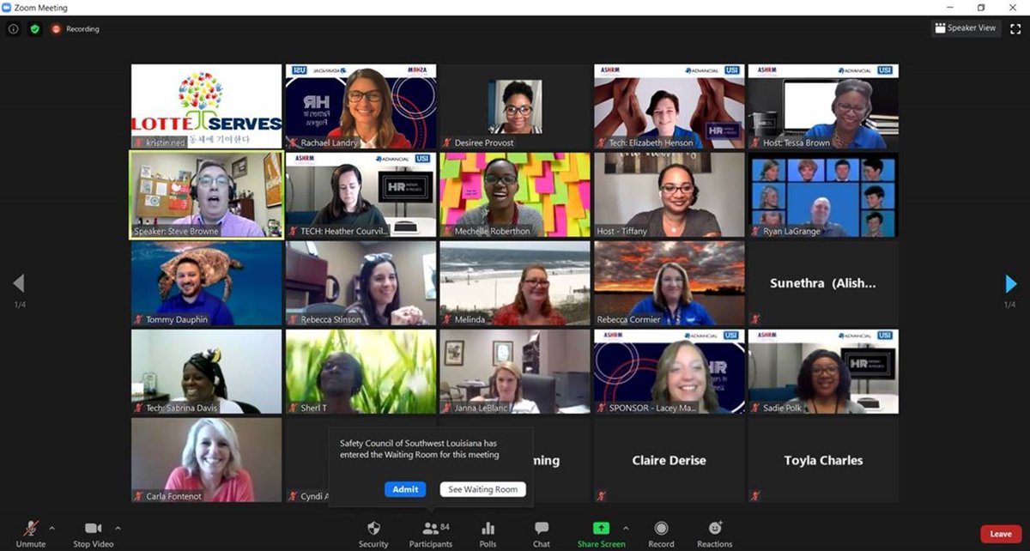The image size is (1030, 551).
Task: Go to next page of participants
Action: click(1010, 284)
